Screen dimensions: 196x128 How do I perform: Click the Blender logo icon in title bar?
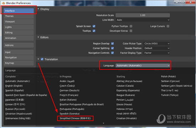click(3, 3)
